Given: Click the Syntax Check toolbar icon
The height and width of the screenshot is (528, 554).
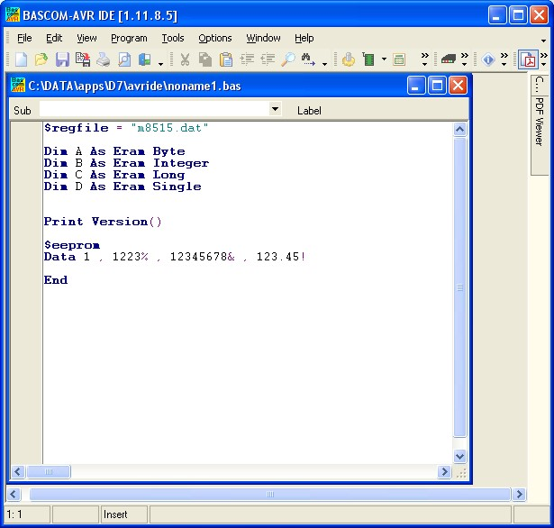Looking at the screenshot, I should [349, 59].
